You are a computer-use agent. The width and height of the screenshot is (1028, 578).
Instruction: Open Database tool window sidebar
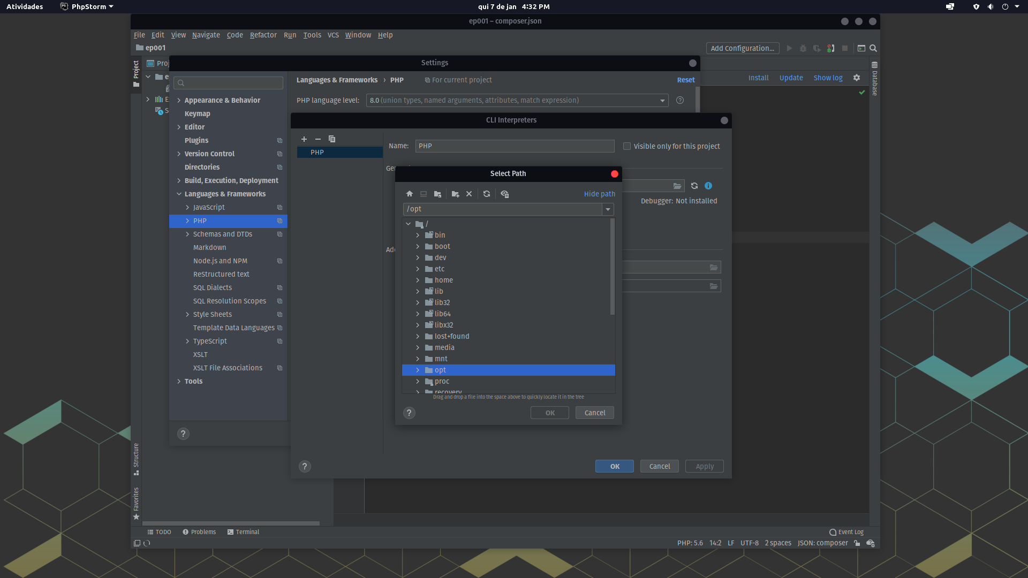(x=874, y=79)
